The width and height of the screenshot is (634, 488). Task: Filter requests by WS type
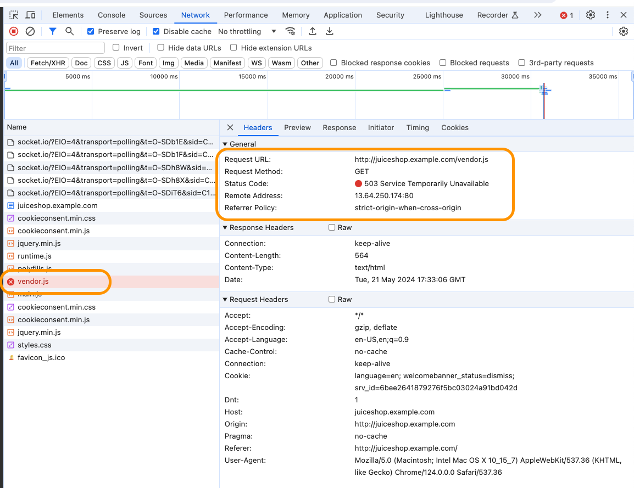point(257,63)
